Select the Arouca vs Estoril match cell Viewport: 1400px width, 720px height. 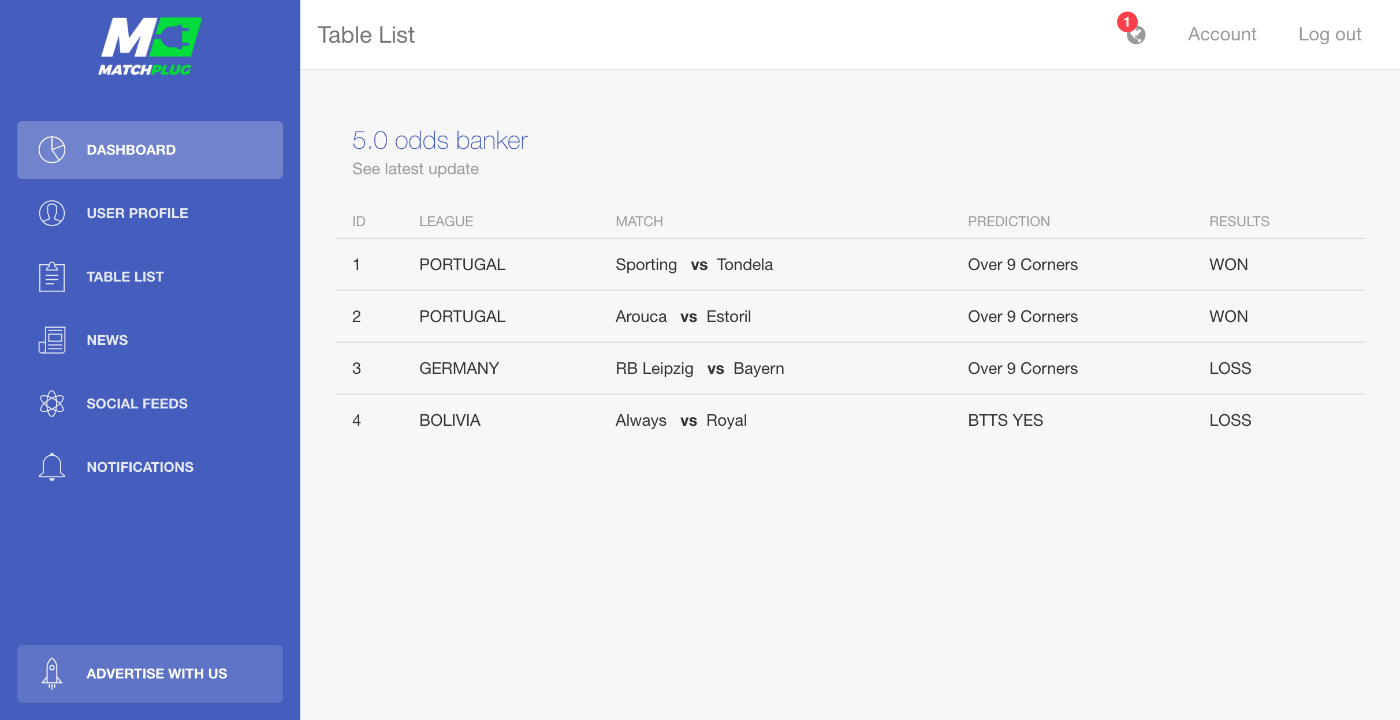click(683, 317)
